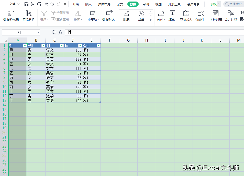244x176 pixels.
Task: Select column header C
Action: [55, 40]
